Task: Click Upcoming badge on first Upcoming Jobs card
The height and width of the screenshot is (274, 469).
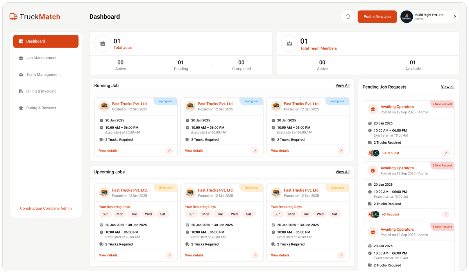Action: pyautogui.click(x=166, y=188)
